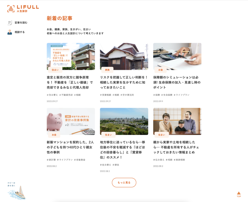The image size is (248, 202).
Task: Open the 相談する menu item
Action: click(x=20, y=32)
